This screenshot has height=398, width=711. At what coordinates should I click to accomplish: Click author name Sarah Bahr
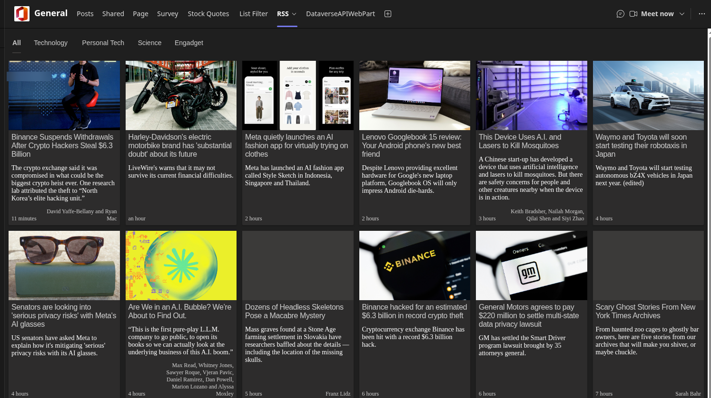point(688,394)
